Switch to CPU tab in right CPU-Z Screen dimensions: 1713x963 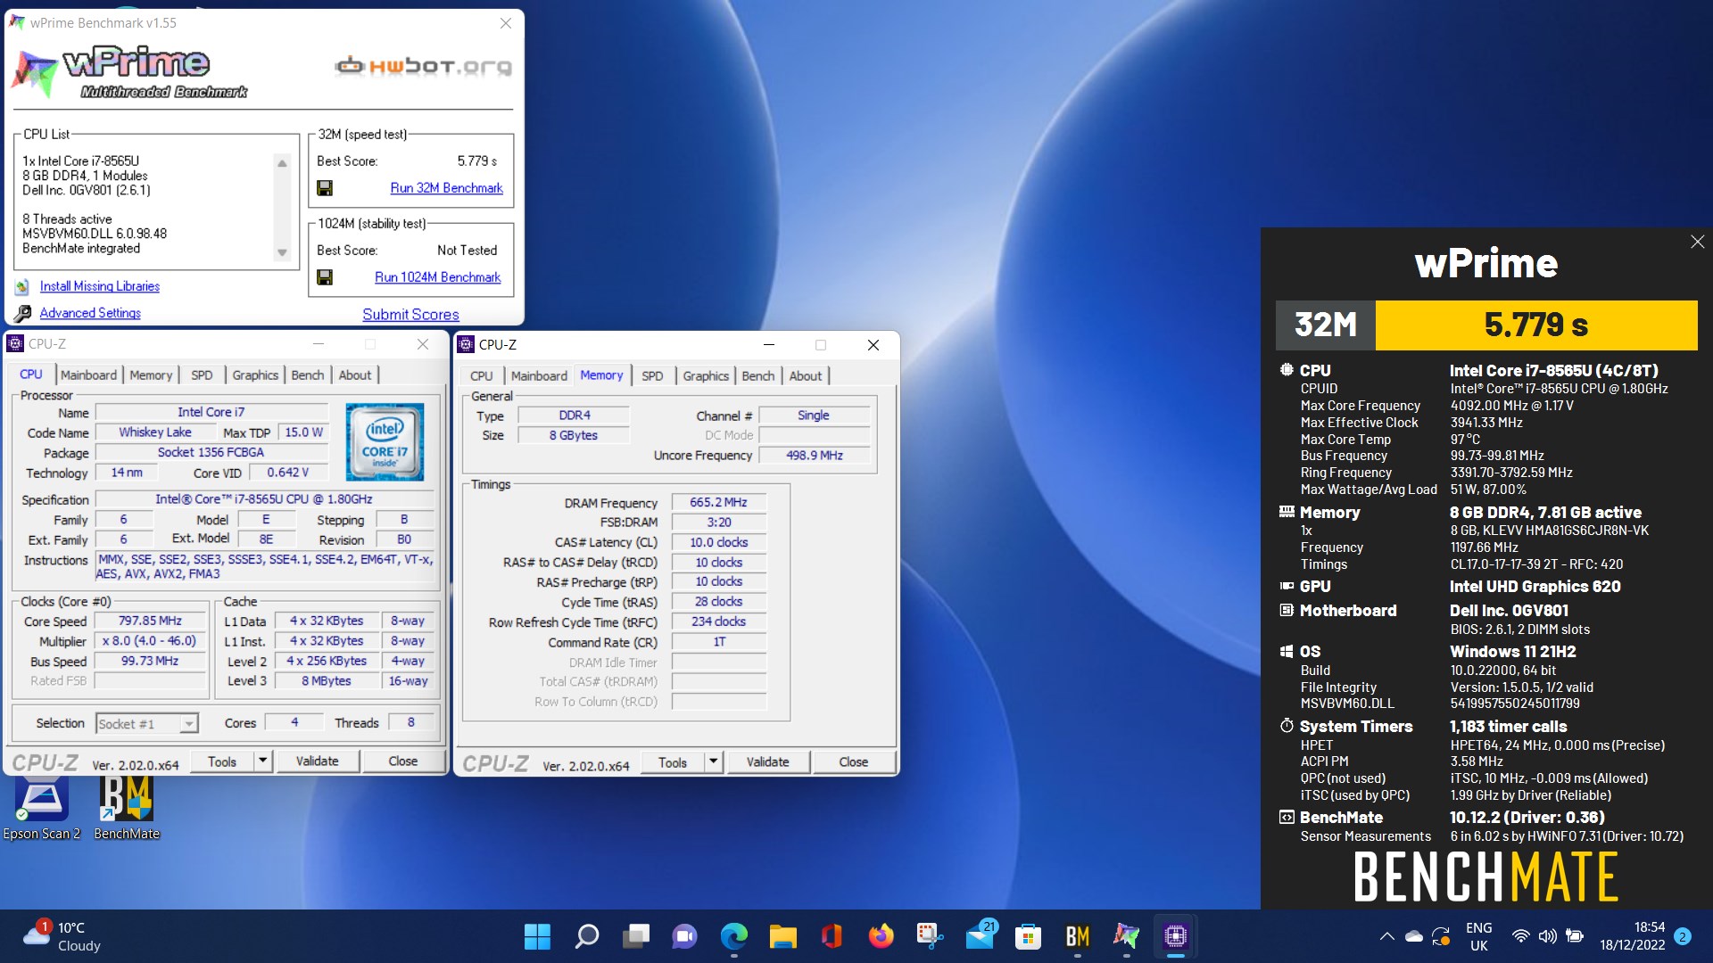[x=481, y=376]
